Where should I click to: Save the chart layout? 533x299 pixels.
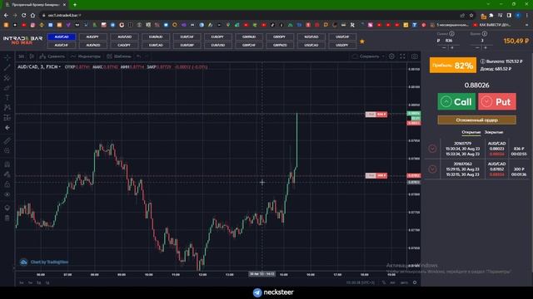(x=366, y=56)
